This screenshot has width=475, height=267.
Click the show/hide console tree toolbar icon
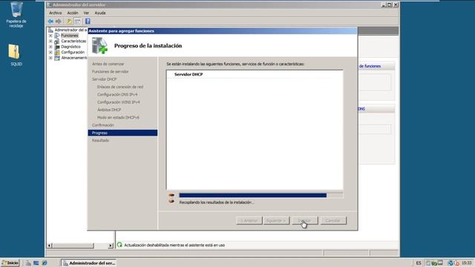(78, 22)
